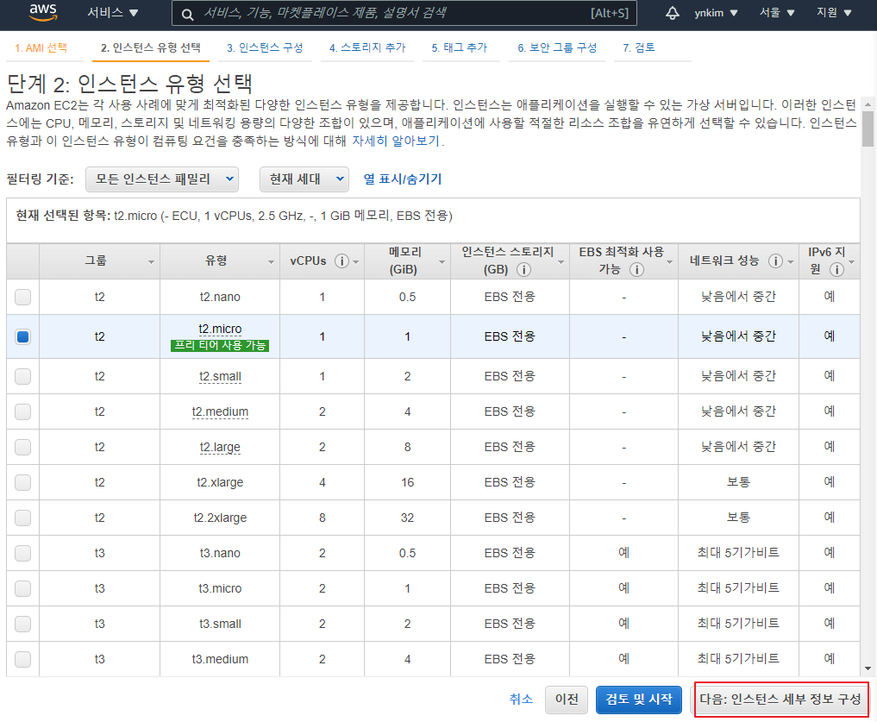This screenshot has height=722, width=877.
Task: Uncheck the t2.micro checkbox
Action: (23, 336)
